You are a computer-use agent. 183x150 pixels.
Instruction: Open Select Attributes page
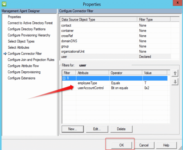click(18, 47)
